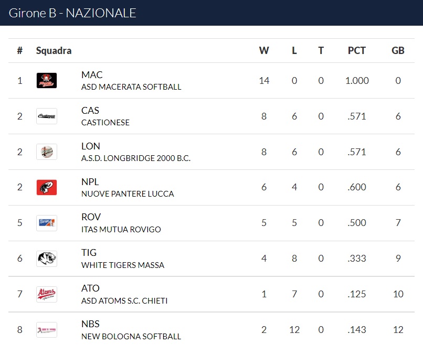Click the PCT column header
423x355 pixels.
357,50
